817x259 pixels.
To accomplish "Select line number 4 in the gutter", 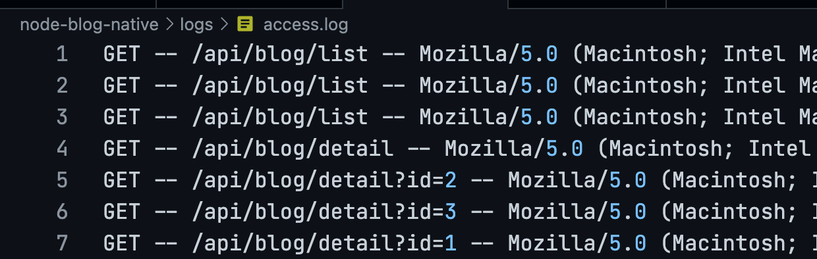I will click(62, 149).
